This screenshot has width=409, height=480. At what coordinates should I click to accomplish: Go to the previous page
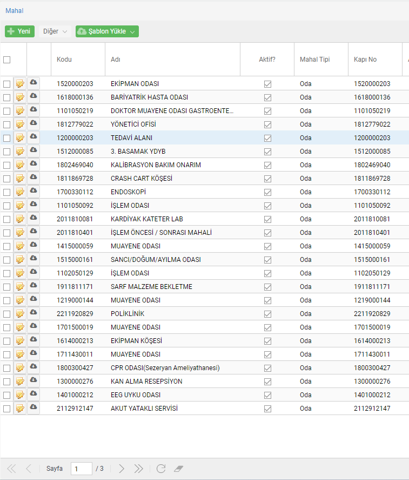[x=29, y=469]
